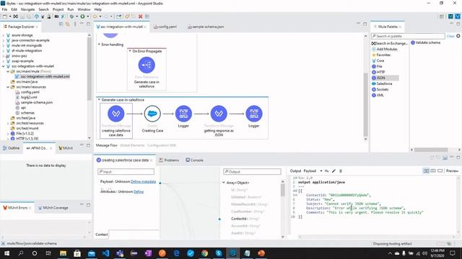
Task: Click the Mule Palette horizontal scrollbar
Action: [x=431, y=150]
